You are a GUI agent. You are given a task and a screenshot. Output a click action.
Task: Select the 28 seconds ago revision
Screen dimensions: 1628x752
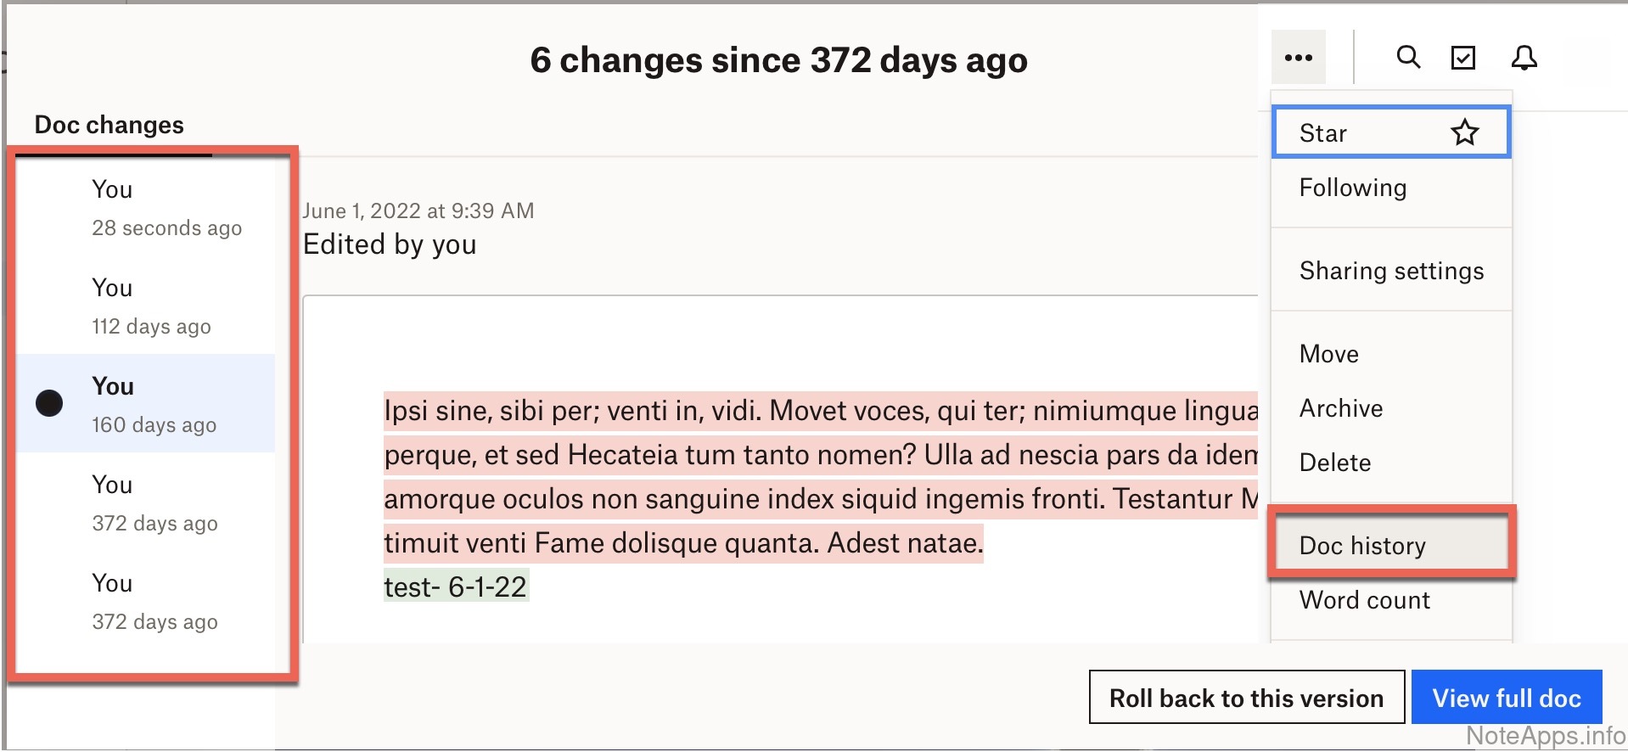tap(166, 208)
